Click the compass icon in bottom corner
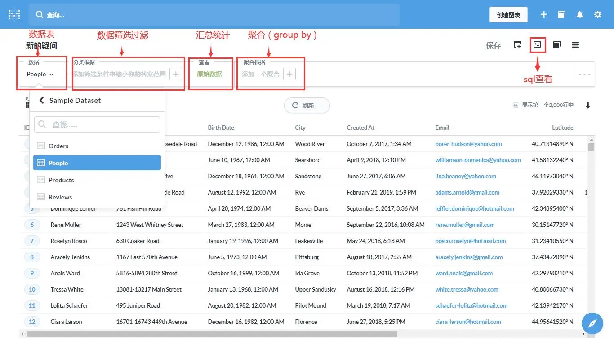 pyautogui.click(x=592, y=323)
